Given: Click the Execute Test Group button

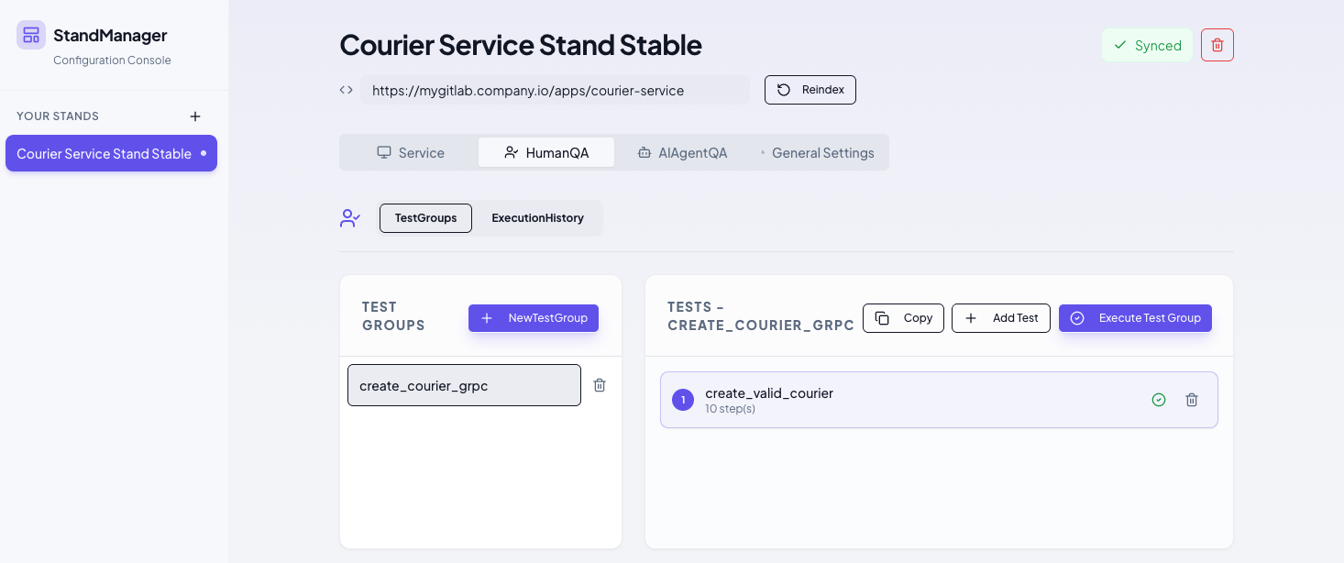Looking at the screenshot, I should pyautogui.click(x=1135, y=318).
